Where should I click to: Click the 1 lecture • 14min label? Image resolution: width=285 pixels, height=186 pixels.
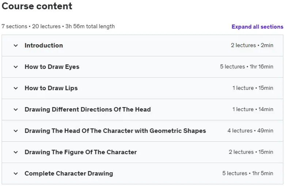252,109
